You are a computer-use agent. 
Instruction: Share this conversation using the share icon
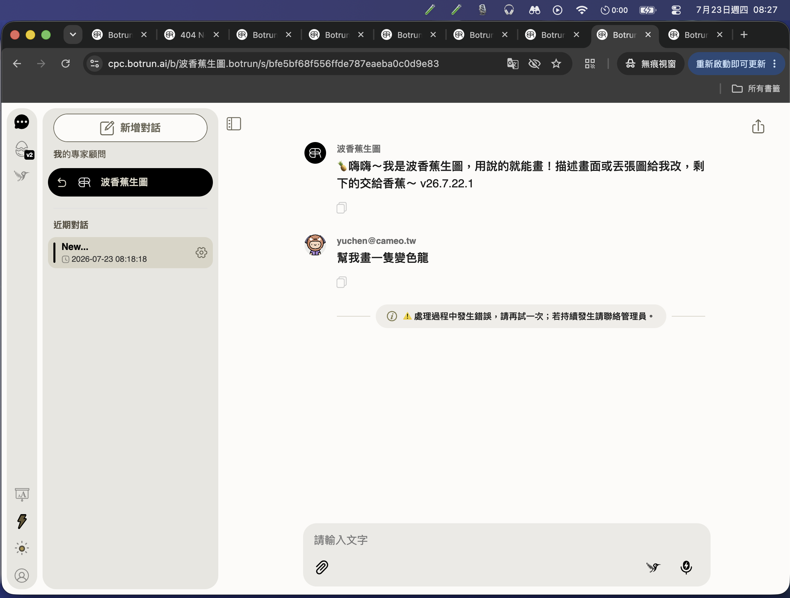(x=758, y=127)
